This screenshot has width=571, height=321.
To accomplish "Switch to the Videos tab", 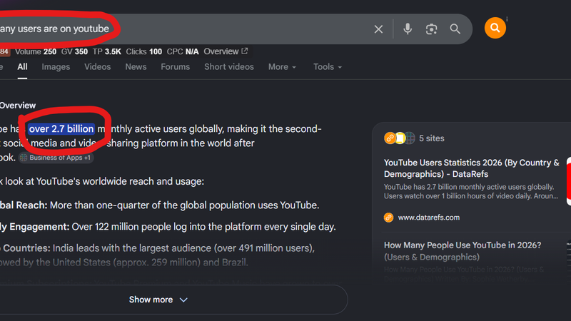I will [97, 67].
